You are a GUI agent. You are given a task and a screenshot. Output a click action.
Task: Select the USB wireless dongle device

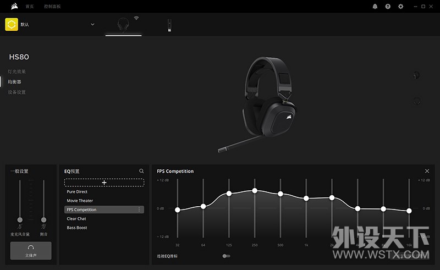(x=169, y=25)
